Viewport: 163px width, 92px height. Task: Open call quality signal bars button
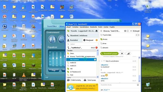(128, 54)
